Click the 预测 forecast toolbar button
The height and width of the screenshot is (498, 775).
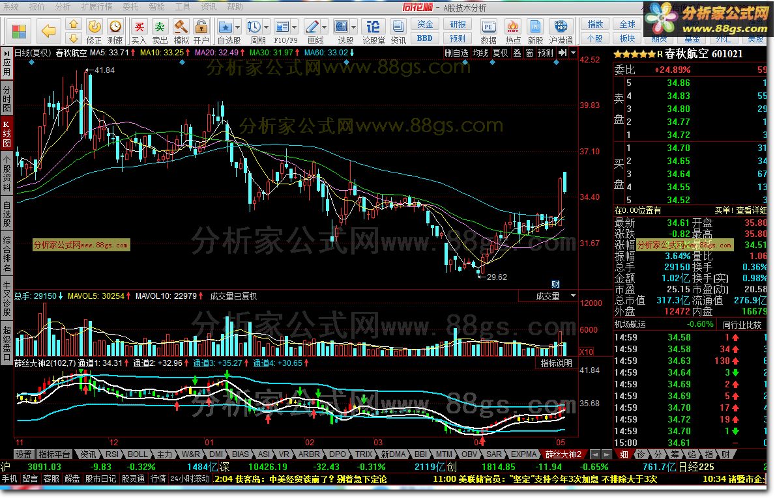458,38
